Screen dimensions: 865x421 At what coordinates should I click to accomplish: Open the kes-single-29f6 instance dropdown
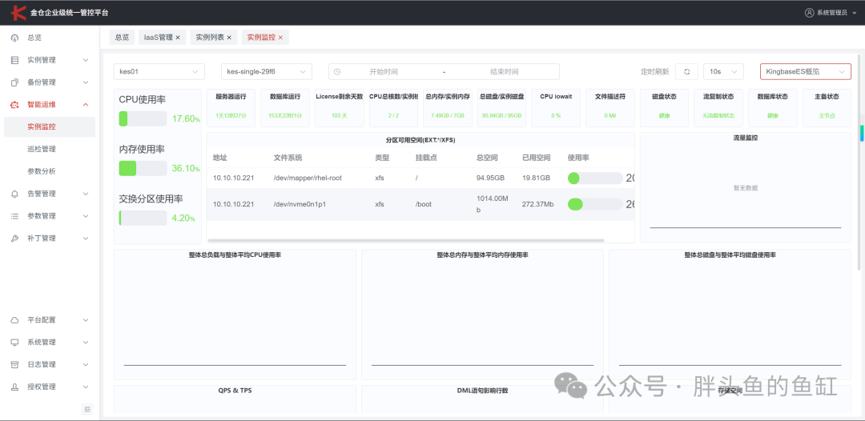click(x=267, y=72)
